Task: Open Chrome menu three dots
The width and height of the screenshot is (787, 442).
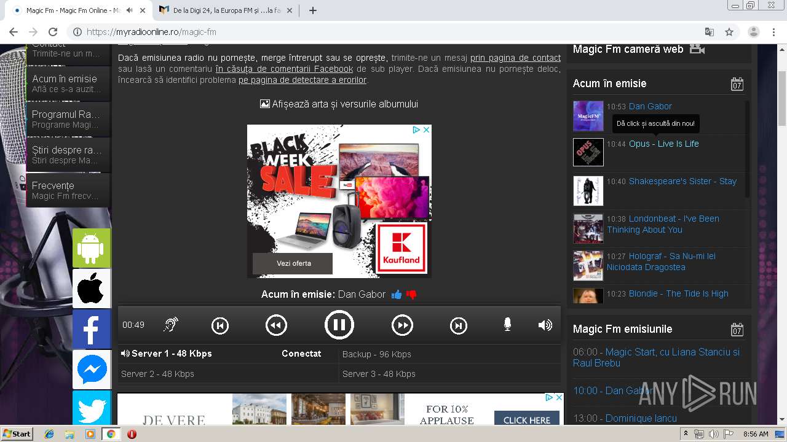Action: coord(773,32)
